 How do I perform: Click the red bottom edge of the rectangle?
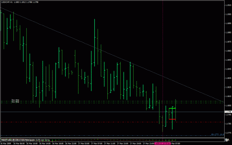pyautogui.click(x=172, y=119)
